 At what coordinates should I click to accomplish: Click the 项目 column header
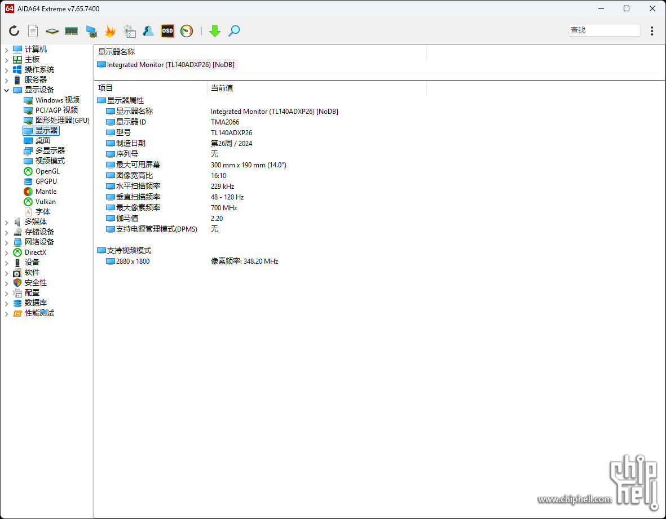click(151, 88)
